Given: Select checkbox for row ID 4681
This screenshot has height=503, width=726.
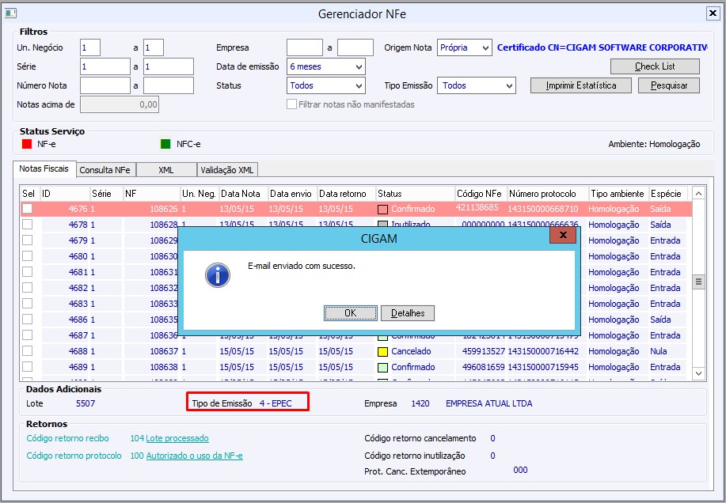Looking at the screenshot, I should point(28,271).
